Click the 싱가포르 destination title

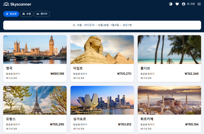click(x=80, y=119)
